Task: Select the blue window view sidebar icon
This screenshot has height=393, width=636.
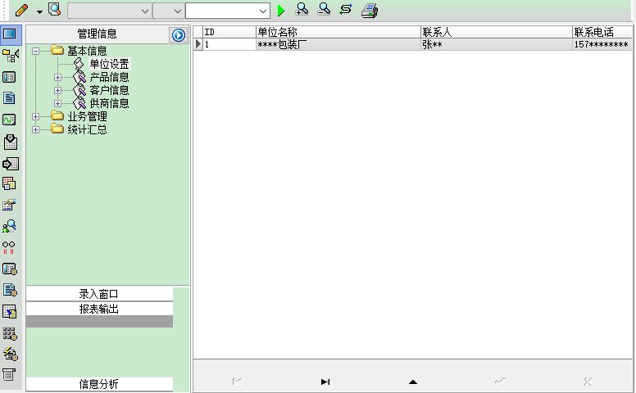Action: point(10,34)
